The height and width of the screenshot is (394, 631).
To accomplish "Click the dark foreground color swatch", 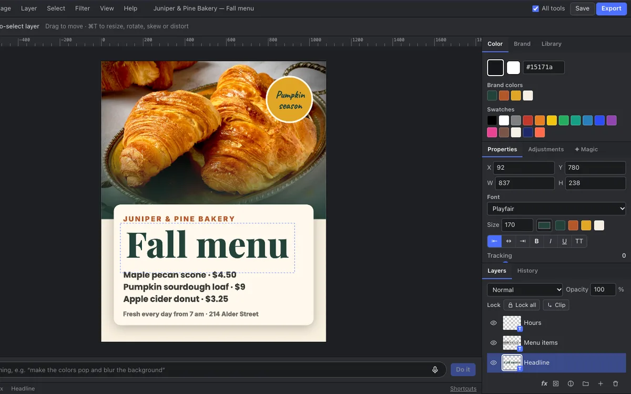I will 495,67.
